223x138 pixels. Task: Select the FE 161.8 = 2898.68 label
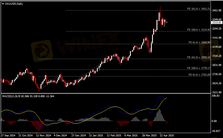click(x=199, y=57)
